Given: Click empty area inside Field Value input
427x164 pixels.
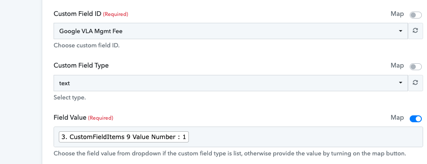Looking at the screenshot, I should (x=305, y=137).
